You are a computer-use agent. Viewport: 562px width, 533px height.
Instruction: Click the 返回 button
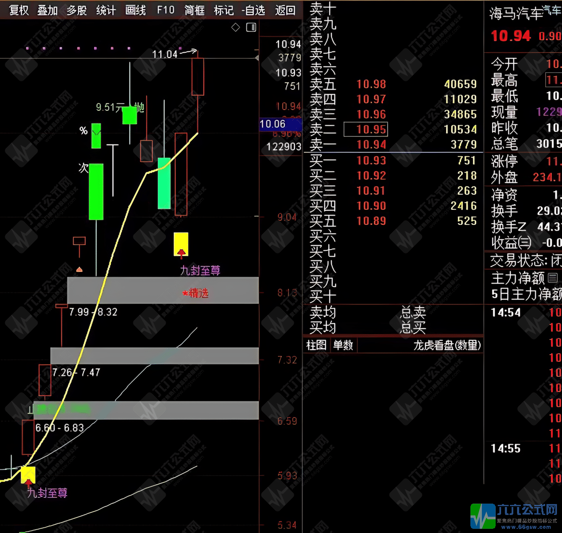[285, 10]
